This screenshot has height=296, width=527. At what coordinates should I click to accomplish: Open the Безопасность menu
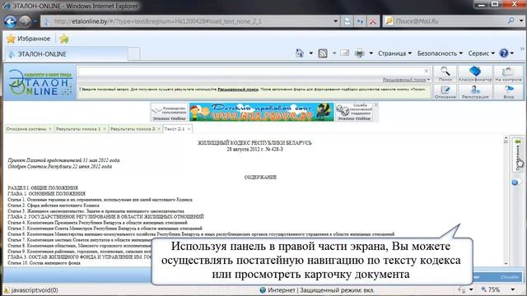click(x=440, y=53)
